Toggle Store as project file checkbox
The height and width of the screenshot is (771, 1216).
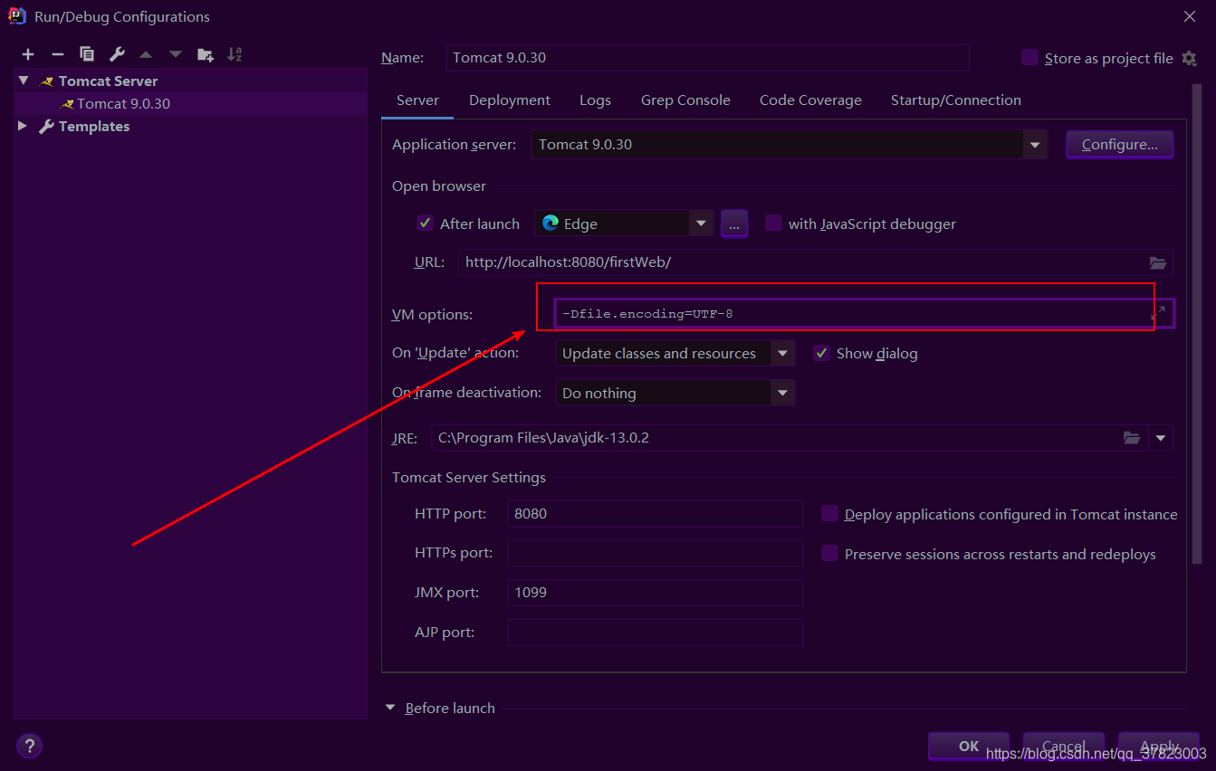click(1029, 58)
